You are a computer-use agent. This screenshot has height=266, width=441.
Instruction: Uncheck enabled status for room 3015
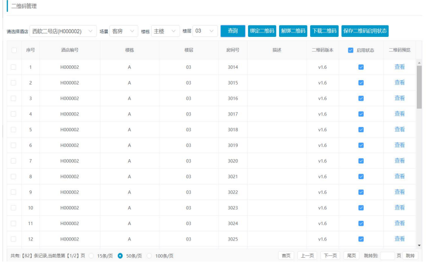(361, 83)
